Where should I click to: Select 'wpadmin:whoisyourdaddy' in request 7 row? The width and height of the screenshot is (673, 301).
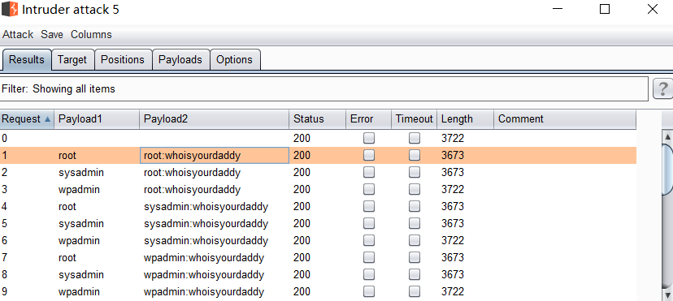point(204,258)
